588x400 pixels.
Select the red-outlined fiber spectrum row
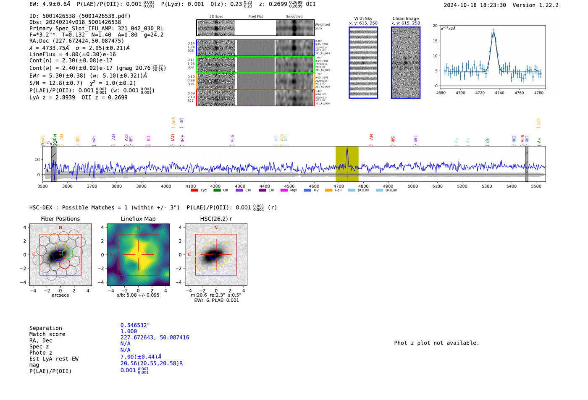coord(255,98)
